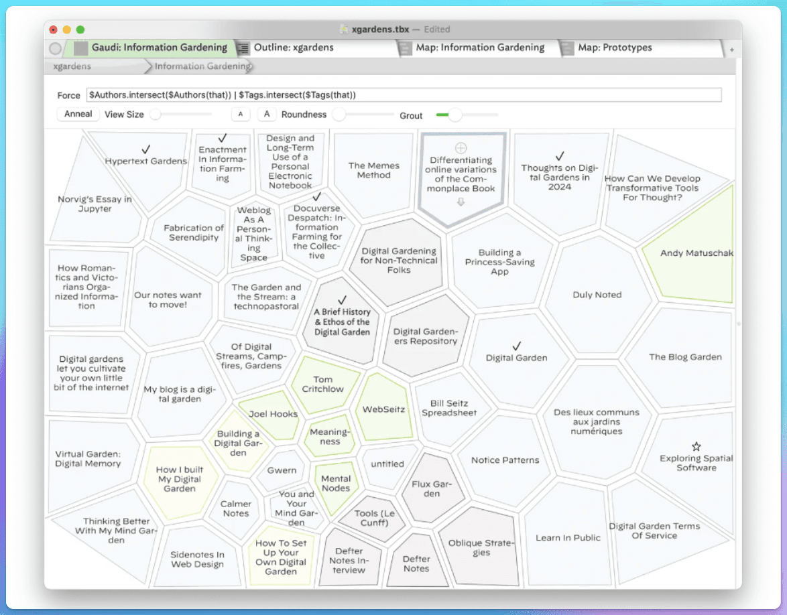This screenshot has height=615, width=787.
Task: Increase text size with the large A button
Action: point(267,115)
